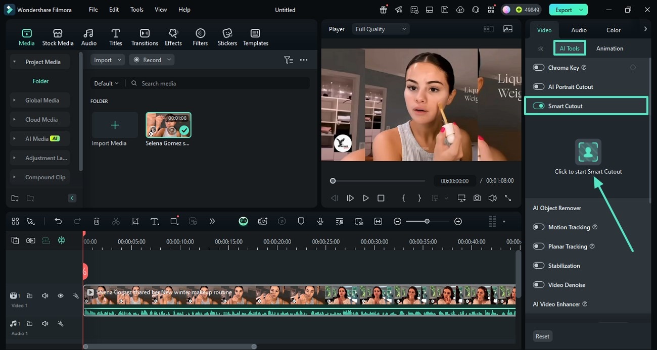This screenshot has height=350, width=657.
Task: Open the Full Quality dropdown
Action: [381, 29]
